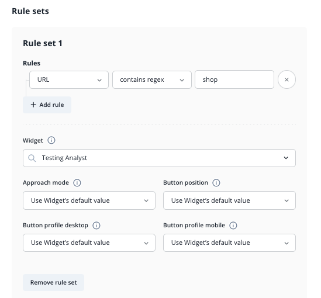Click info icon beside Button profile mobile

233,226
